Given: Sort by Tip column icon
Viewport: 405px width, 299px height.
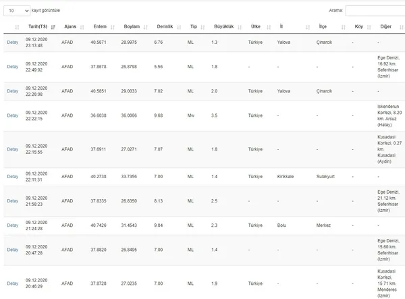Looking at the screenshot, I should click(x=202, y=27).
